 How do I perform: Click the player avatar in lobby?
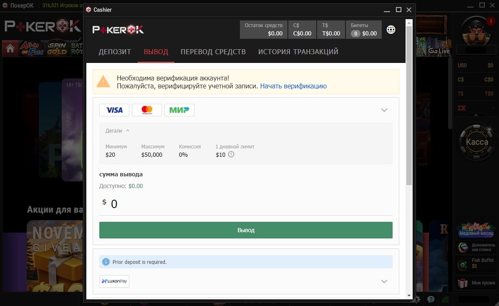pyautogui.click(x=476, y=30)
